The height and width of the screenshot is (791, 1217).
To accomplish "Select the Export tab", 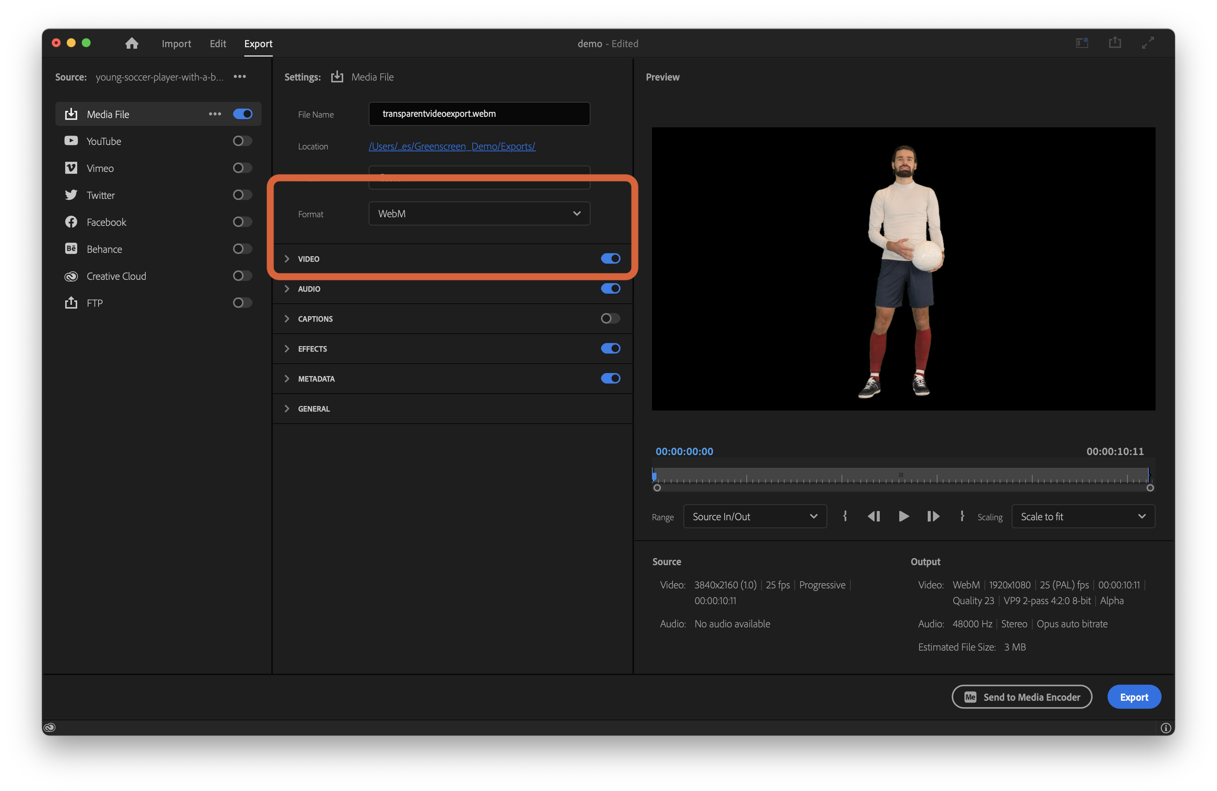I will [x=258, y=43].
